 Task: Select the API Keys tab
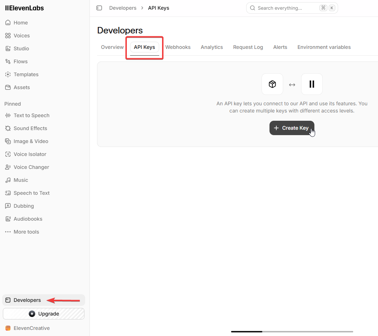(144, 47)
